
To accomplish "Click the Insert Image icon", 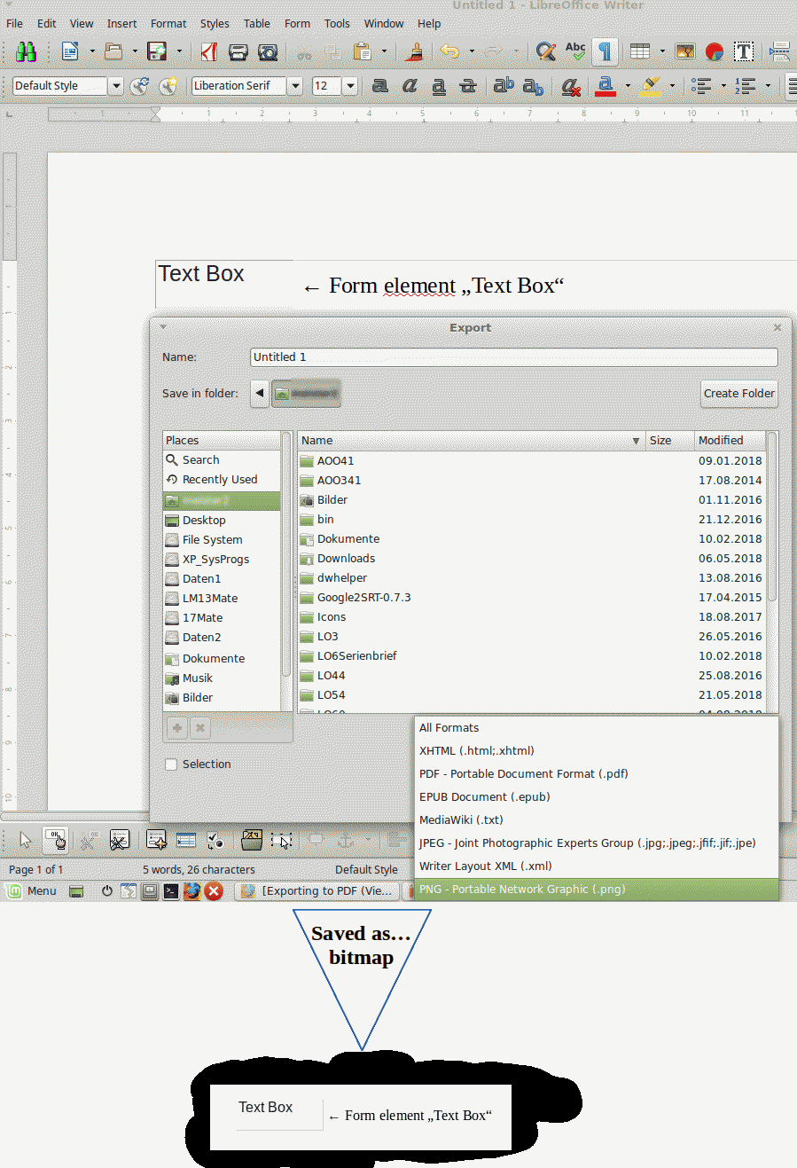I will (685, 52).
